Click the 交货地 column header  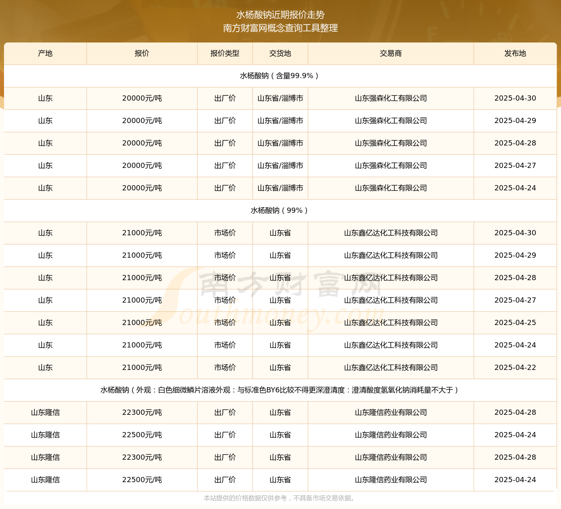coord(280,53)
